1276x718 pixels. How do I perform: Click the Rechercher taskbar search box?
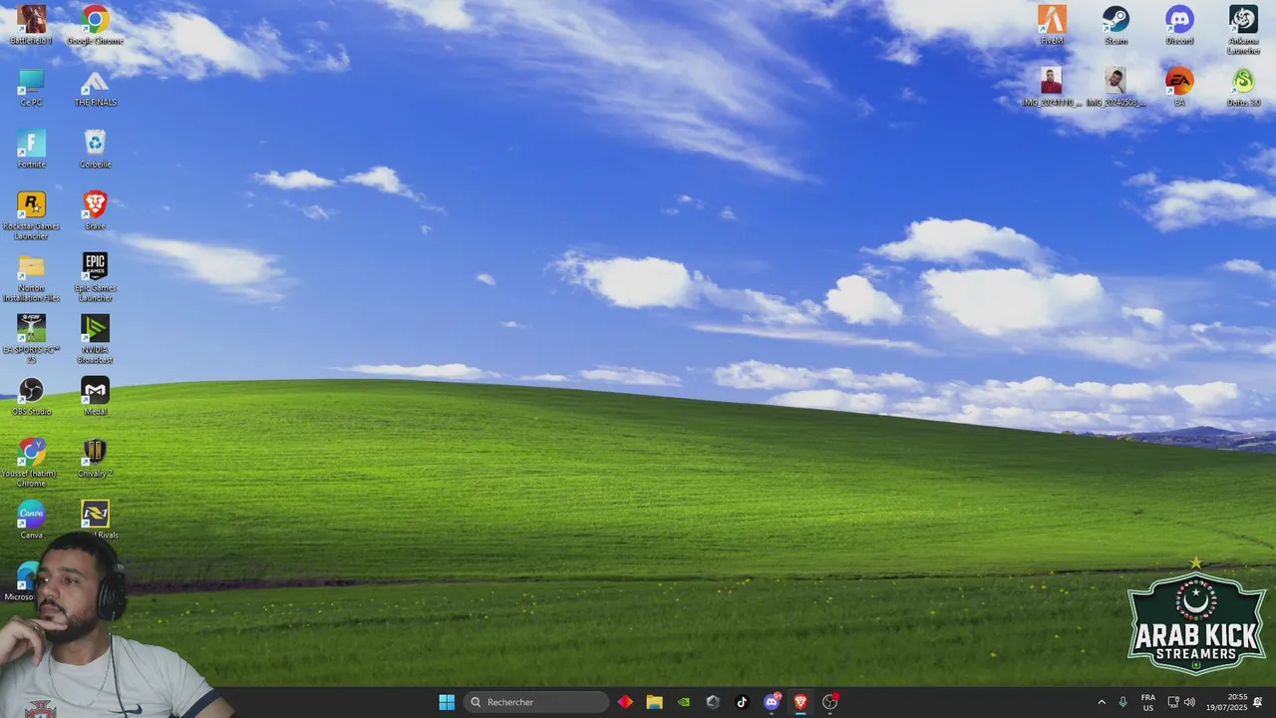pos(536,702)
